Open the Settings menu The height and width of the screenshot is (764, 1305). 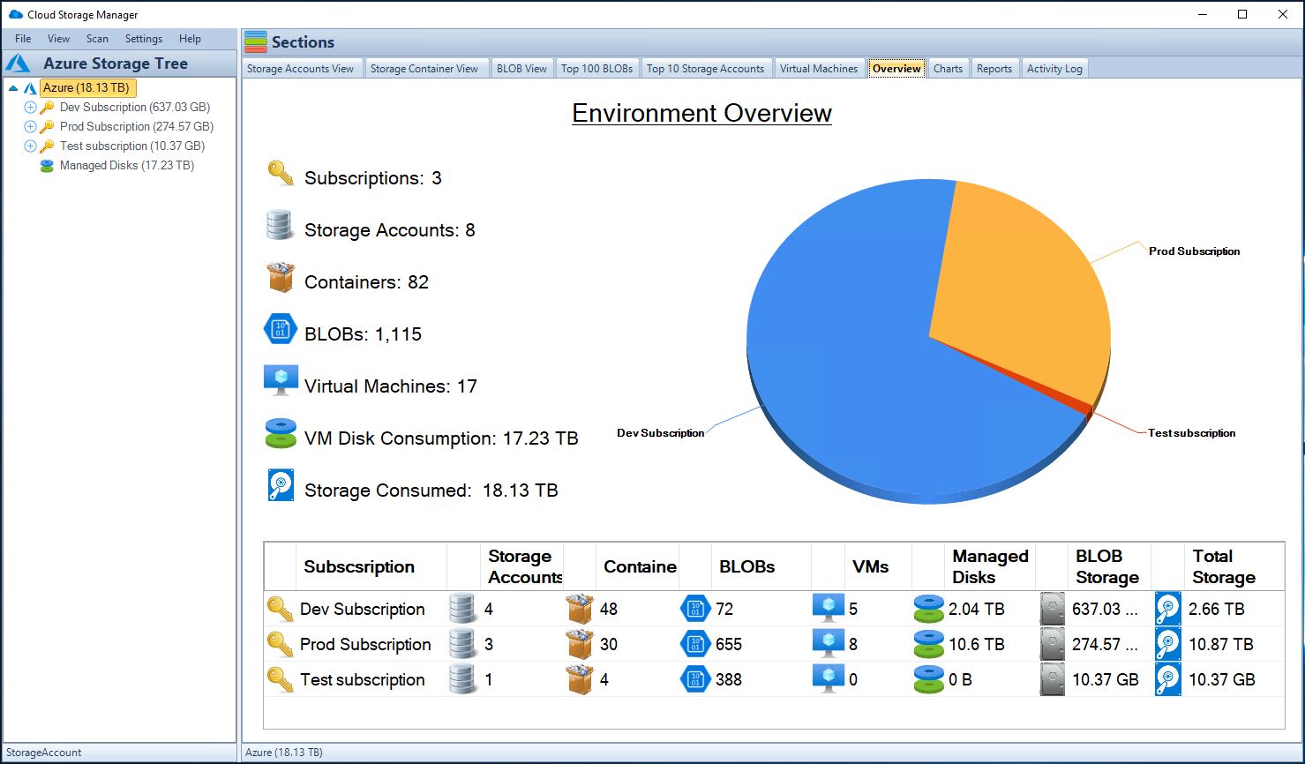pos(144,39)
